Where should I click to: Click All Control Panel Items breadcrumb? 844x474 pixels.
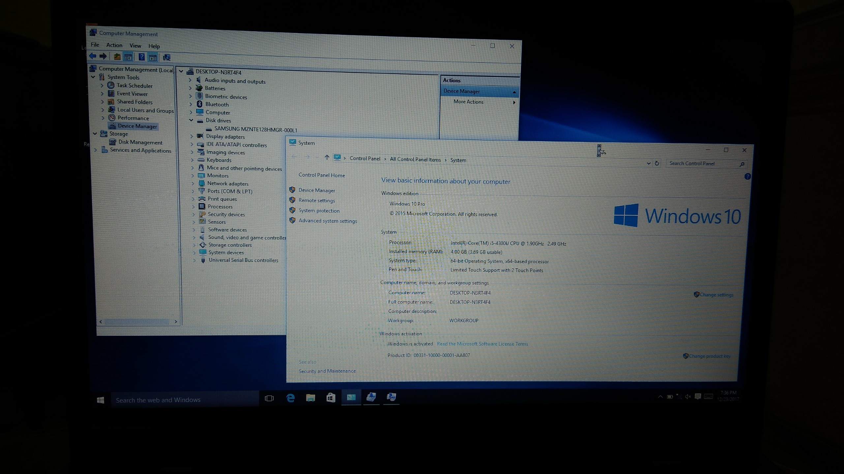tap(415, 159)
